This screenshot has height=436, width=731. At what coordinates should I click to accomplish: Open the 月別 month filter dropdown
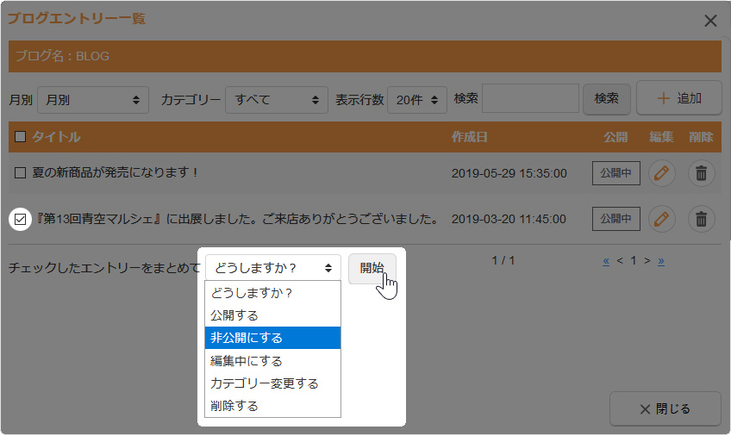tap(93, 100)
